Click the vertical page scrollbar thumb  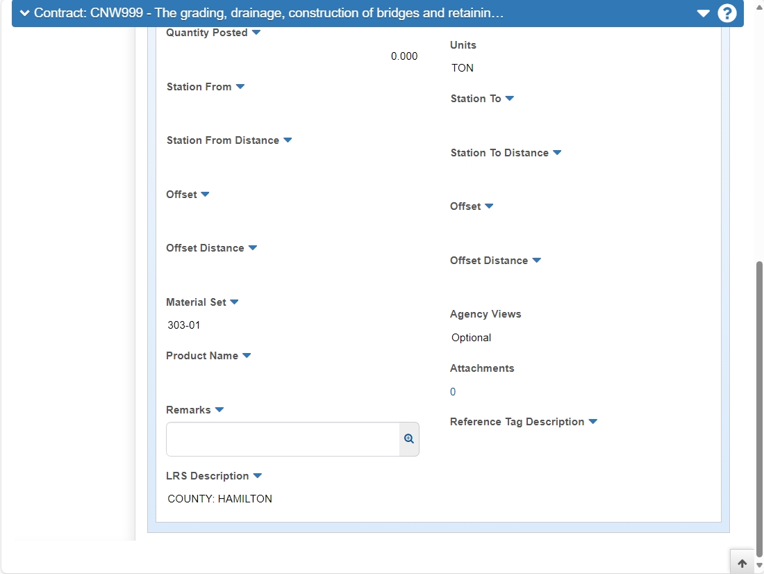tap(759, 409)
